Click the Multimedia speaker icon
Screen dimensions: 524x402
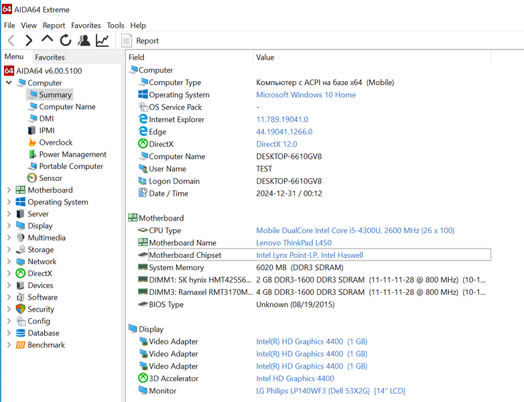pos(20,238)
